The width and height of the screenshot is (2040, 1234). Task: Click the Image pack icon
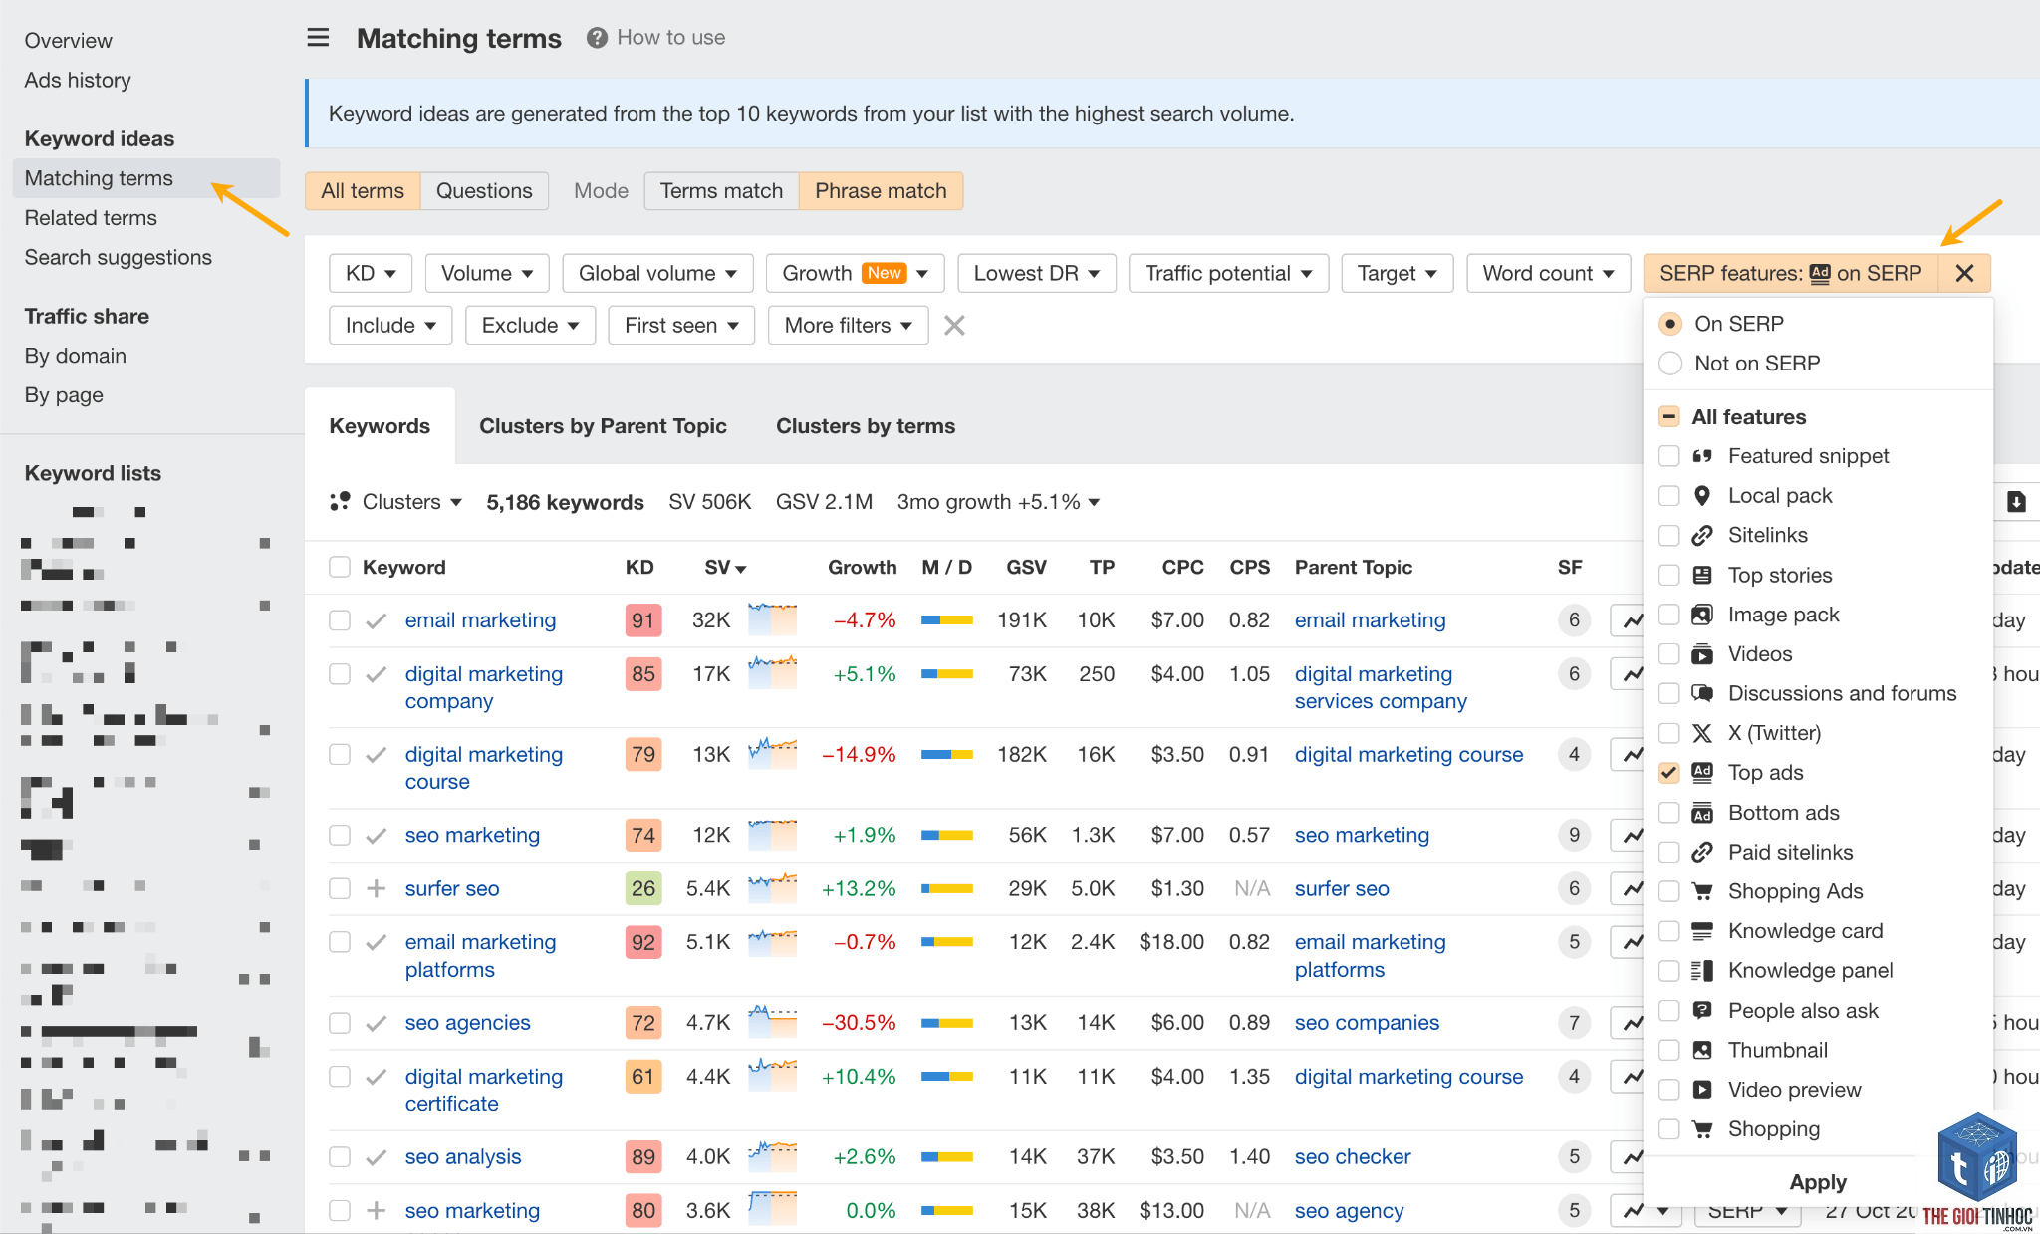pyautogui.click(x=1702, y=615)
